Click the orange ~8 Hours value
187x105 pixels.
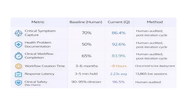118,66
